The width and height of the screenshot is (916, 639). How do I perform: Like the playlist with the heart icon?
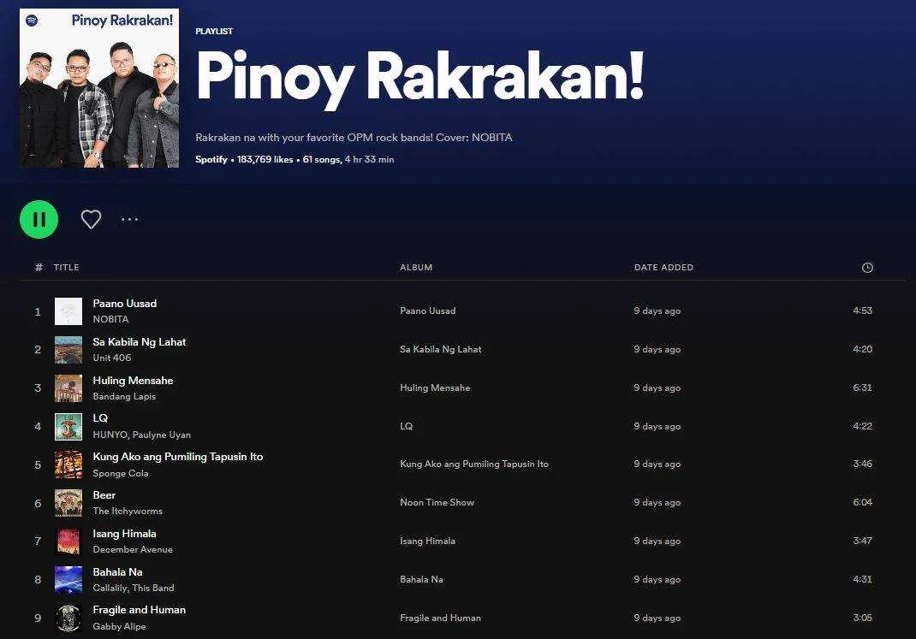pyautogui.click(x=91, y=220)
